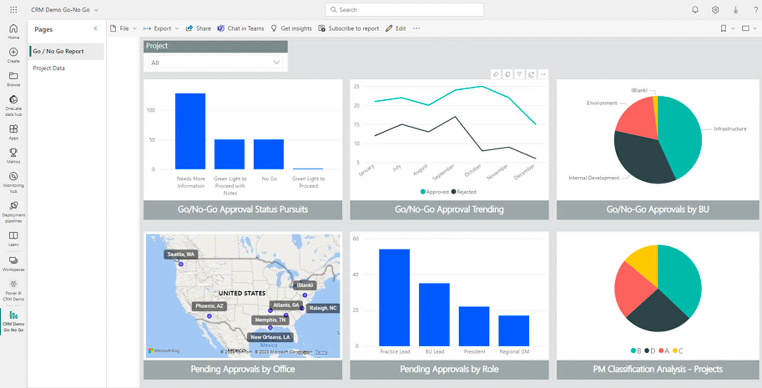
Task: Toggle the Rejected series in line chart legend
Action: click(x=463, y=192)
